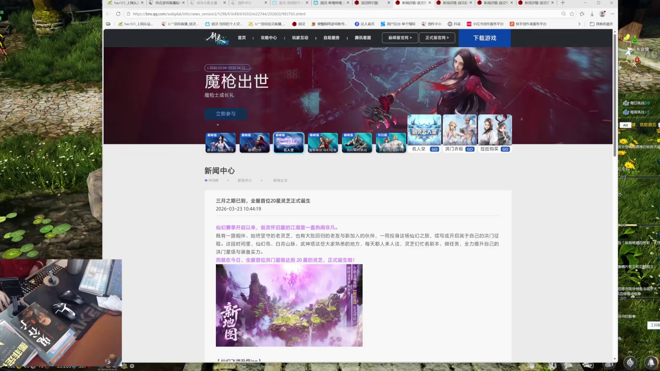Select the 迎春·好友同归 banner thumbnail
The height and width of the screenshot is (371, 660).
coord(391,143)
